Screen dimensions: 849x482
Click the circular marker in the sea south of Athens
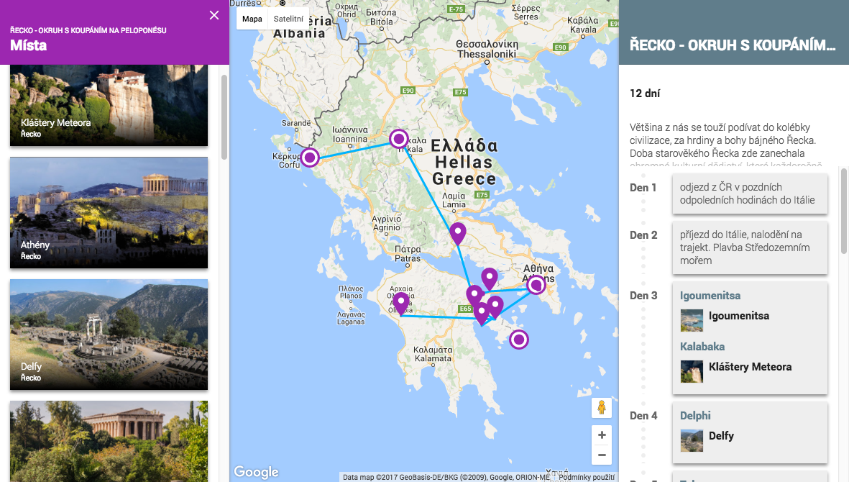(519, 340)
